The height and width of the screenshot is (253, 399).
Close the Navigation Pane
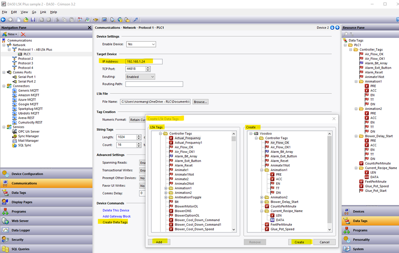coord(90,28)
